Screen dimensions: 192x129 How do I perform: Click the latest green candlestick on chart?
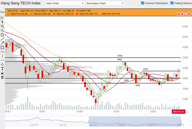click(x=179, y=73)
